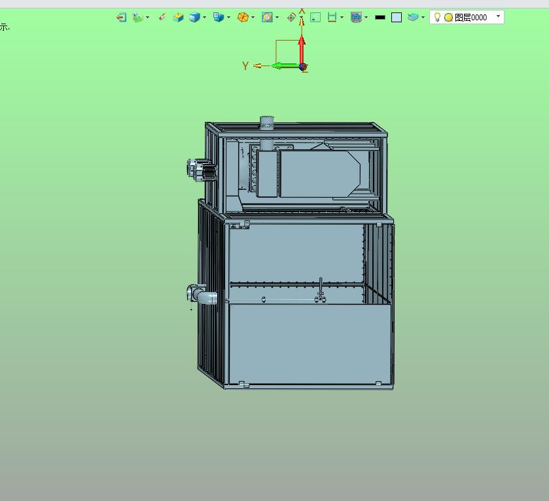Click the green framed window icon

tap(315, 17)
